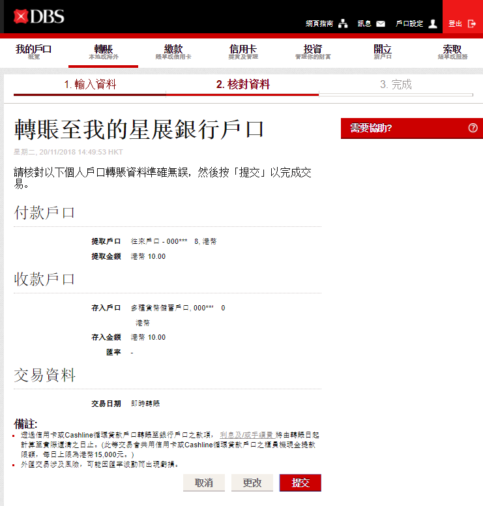Go to the 信用卡 menu
483x506 pixels.
point(243,52)
